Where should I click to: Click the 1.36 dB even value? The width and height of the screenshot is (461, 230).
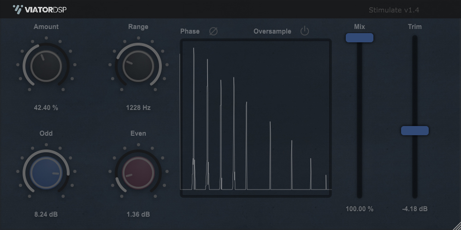point(138,214)
